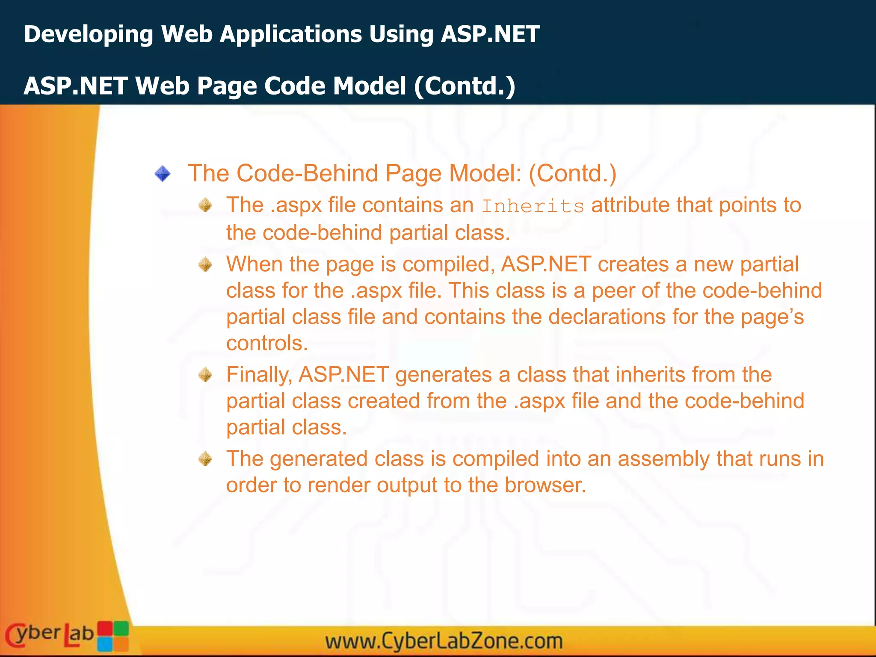Click the text 'When the page is compiled'
876x657 pixels.
coord(360,264)
